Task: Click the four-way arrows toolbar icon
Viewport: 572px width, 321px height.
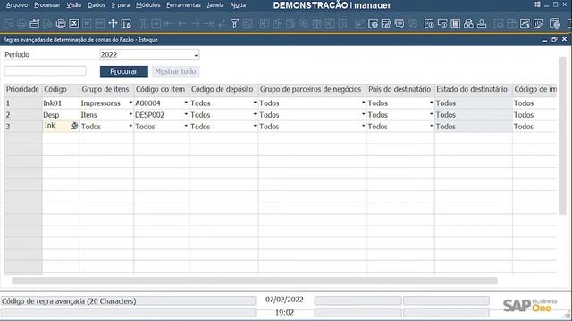Action: pos(113,23)
